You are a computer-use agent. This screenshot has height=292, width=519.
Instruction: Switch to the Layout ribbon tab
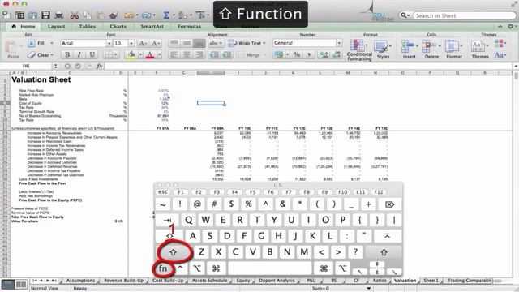(56, 26)
